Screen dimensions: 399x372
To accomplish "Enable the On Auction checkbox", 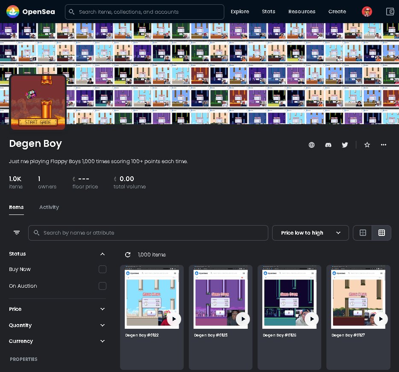I will point(102,286).
